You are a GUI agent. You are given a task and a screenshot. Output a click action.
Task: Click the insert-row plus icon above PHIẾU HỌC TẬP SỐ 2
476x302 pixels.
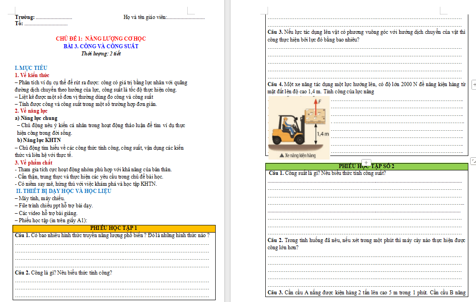point(366,162)
